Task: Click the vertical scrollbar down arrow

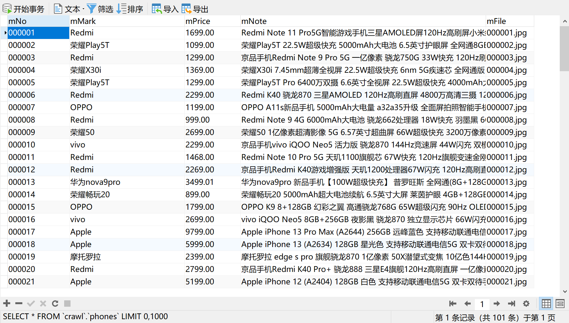Action: [565, 291]
